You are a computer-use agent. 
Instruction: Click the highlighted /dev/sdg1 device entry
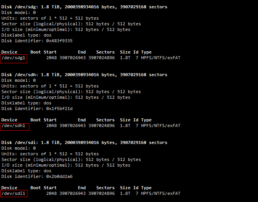[13, 58]
